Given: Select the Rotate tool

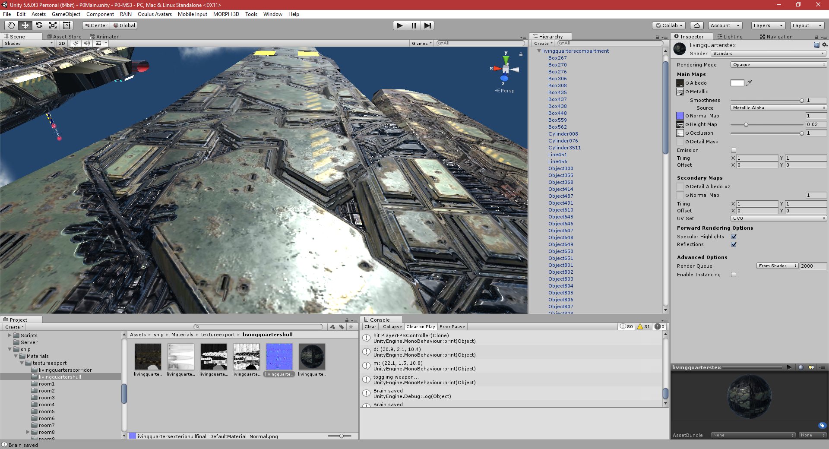Looking at the screenshot, I should [39, 25].
